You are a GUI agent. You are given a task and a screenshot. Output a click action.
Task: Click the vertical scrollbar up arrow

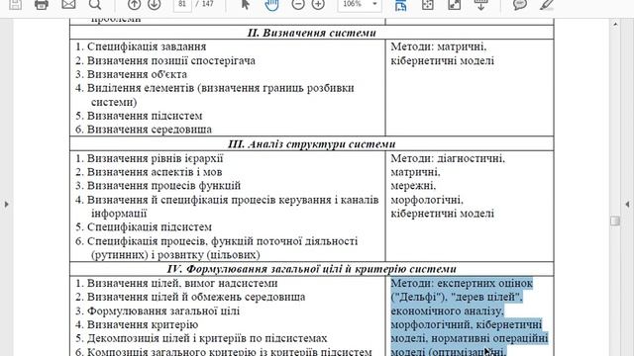(615, 24)
